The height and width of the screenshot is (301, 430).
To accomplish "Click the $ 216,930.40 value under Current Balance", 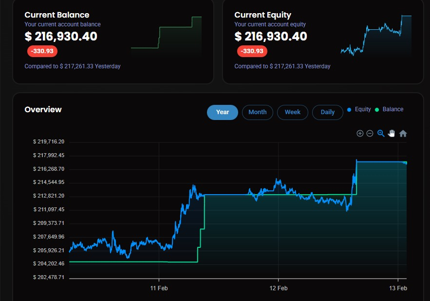I will click(x=61, y=36).
